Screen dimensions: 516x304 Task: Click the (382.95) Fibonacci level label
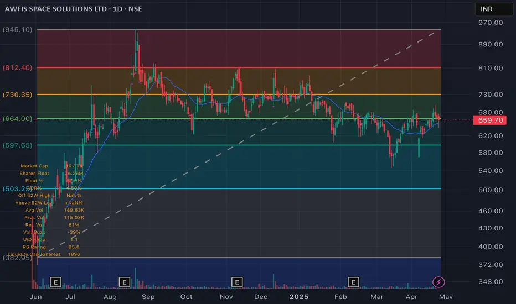[x=18, y=258]
